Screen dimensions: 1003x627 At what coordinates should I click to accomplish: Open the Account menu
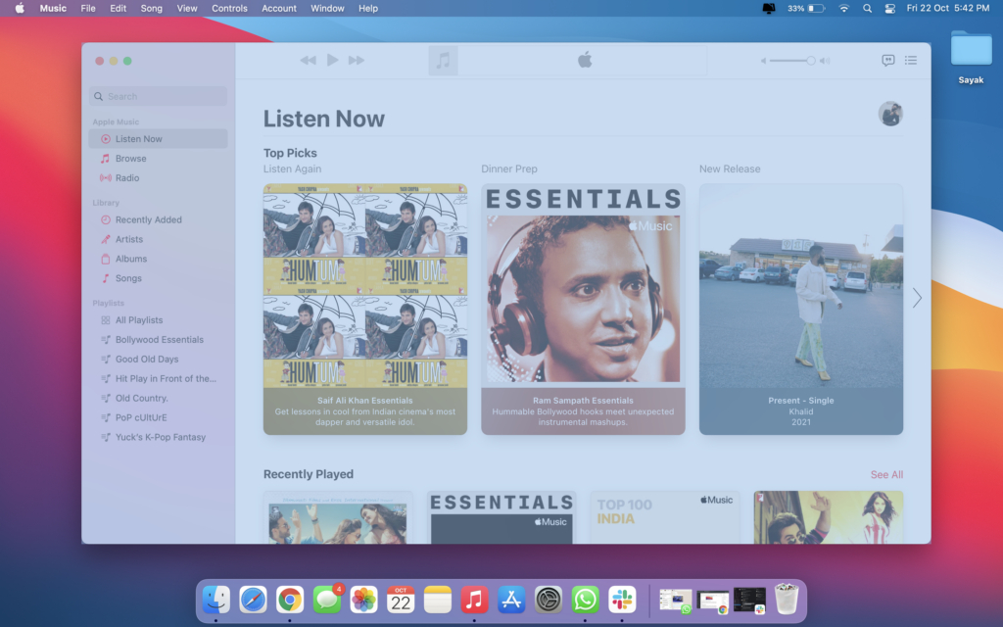click(279, 8)
